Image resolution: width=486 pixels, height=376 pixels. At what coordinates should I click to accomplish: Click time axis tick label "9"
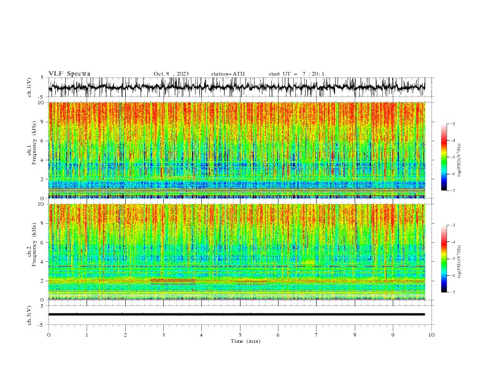pos(393,335)
